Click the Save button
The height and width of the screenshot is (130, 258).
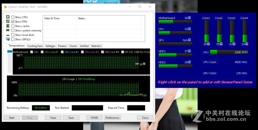71,118
